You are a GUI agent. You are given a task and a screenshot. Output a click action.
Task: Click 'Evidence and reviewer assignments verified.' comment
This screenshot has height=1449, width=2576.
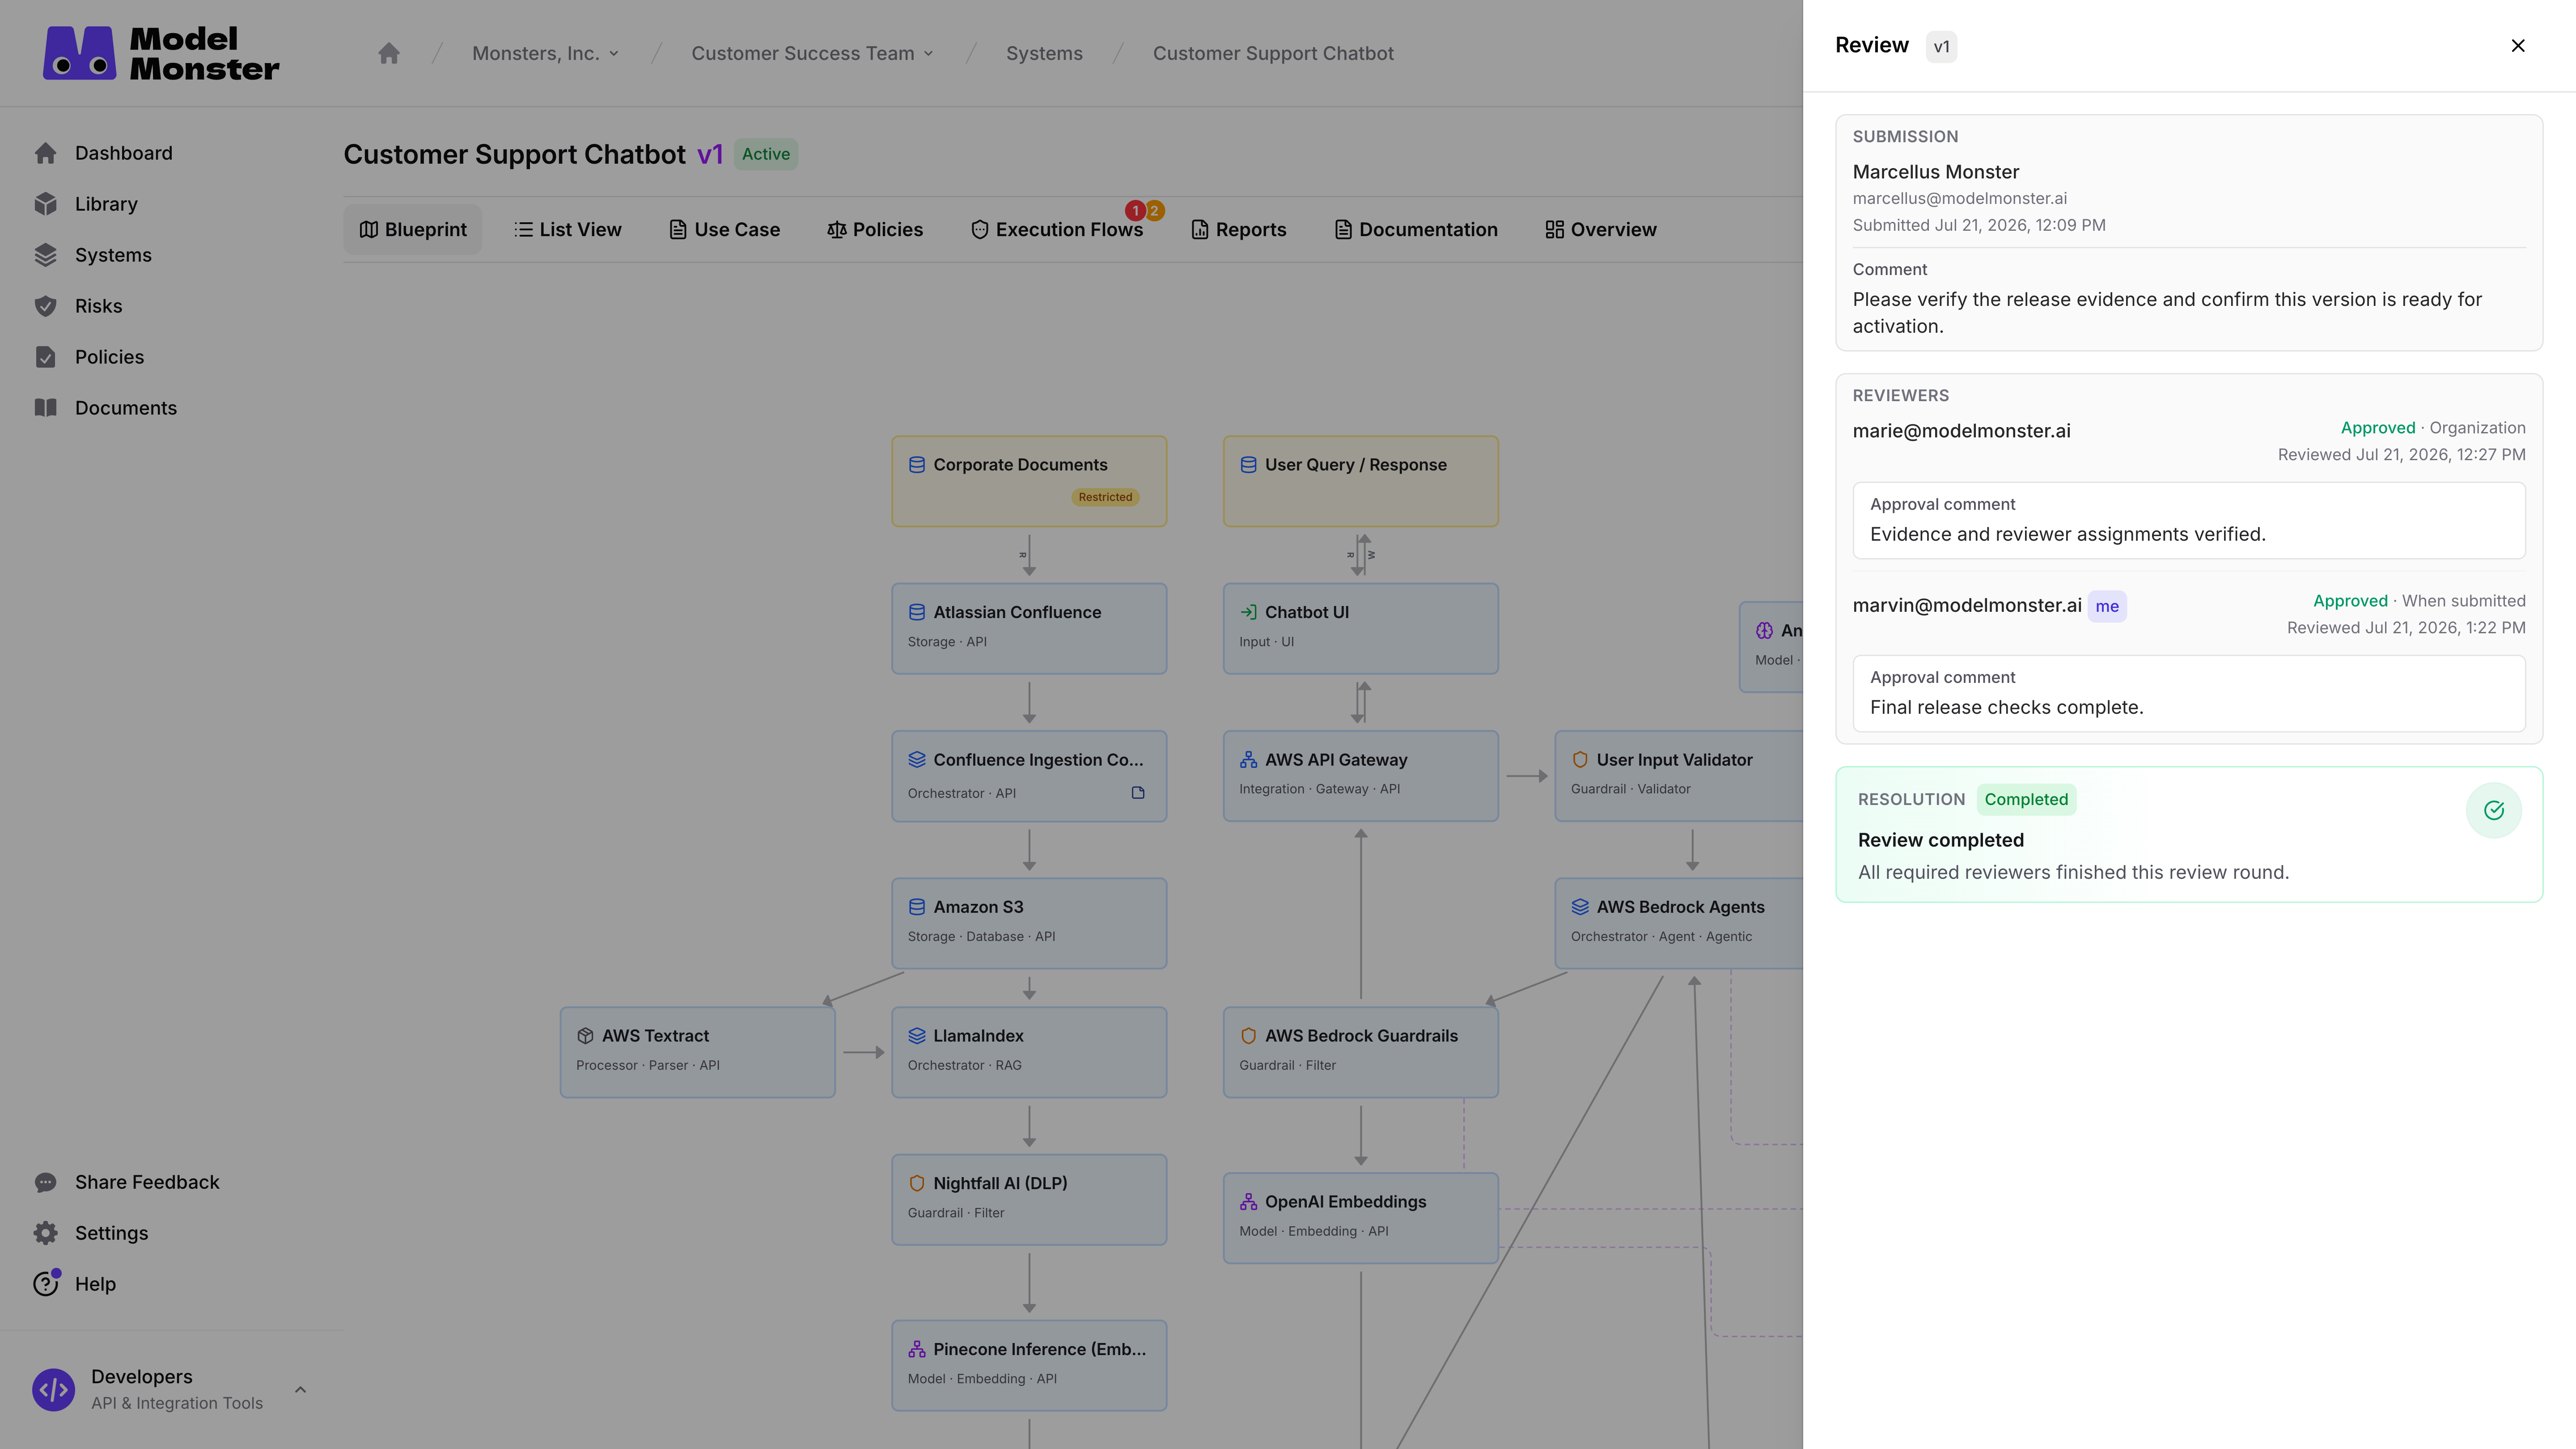(x=2068, y=534)
